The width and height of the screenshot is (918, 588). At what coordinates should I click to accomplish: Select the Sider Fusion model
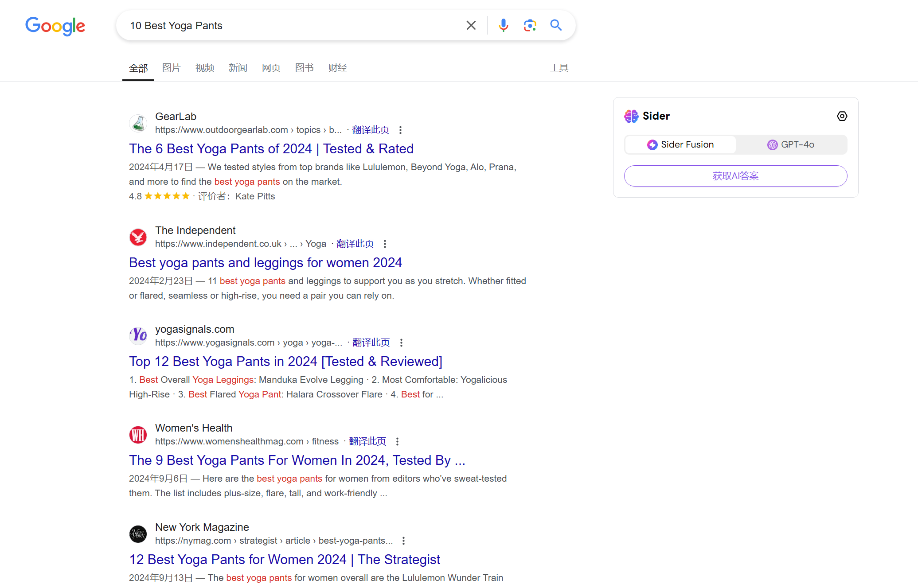680,145
